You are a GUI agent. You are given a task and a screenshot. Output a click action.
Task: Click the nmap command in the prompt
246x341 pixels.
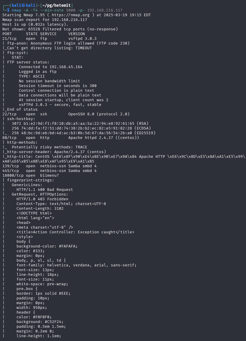(16, 10)
